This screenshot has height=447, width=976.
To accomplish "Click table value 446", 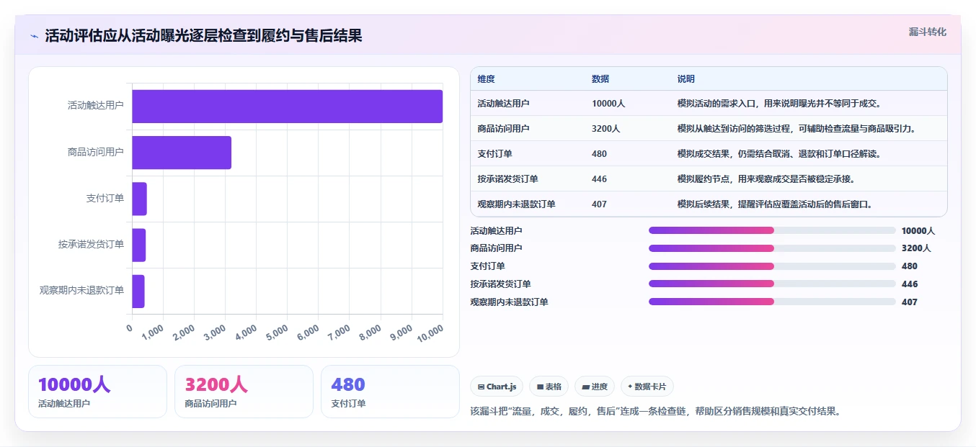I will (600, 179).
